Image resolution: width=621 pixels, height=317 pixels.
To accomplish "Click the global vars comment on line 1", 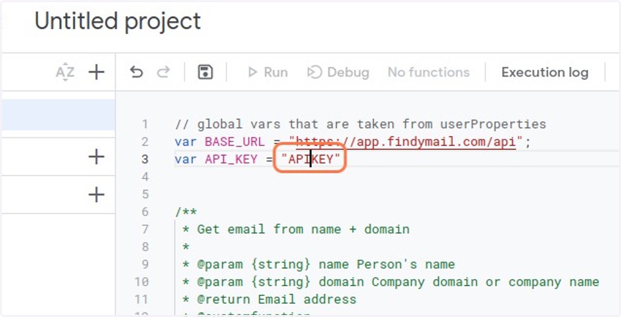I will pos(361,124).
